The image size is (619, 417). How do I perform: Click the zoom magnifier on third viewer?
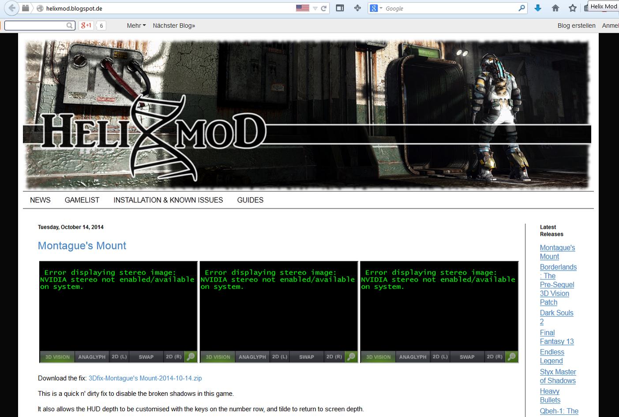(x=512, y=357)
